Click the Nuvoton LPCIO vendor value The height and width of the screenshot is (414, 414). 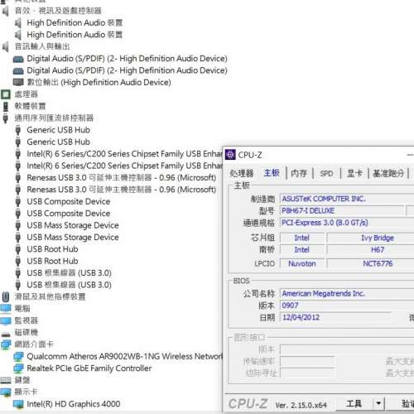[x=302, y=263]
